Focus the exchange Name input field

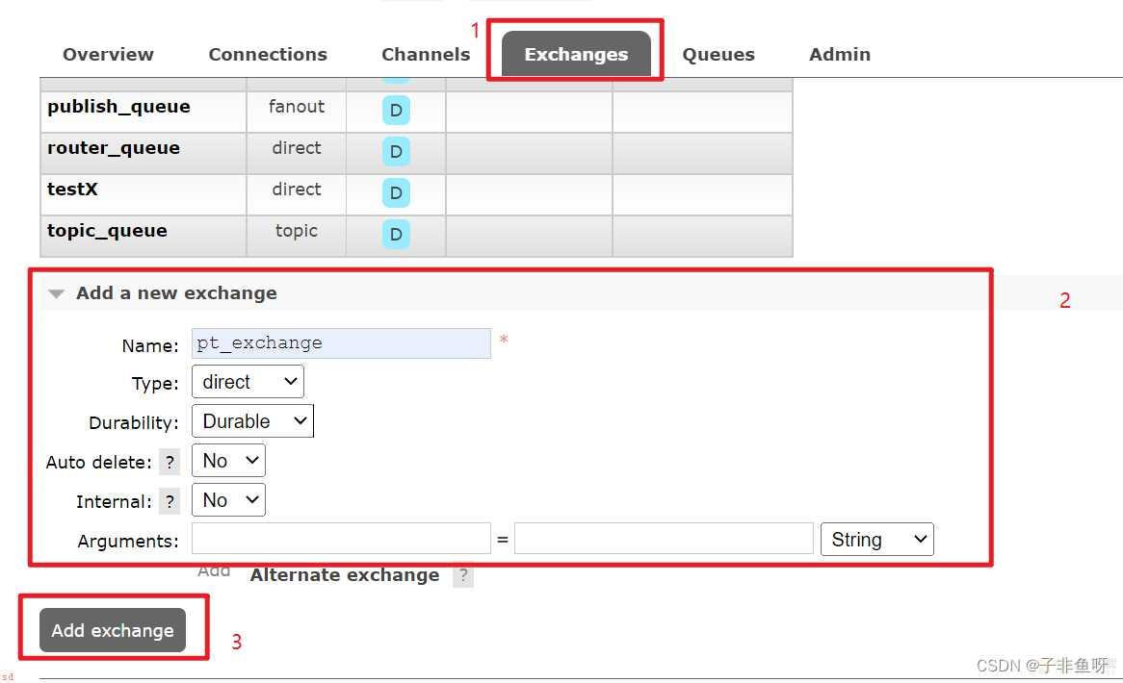pyautogui.click(x=341, y=343)
